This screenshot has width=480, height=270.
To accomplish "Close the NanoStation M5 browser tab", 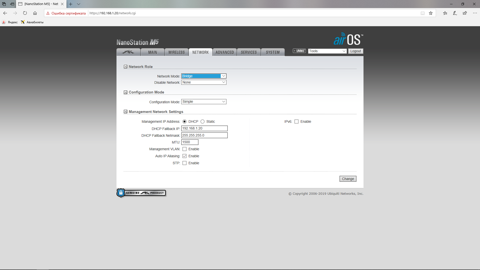I will [x=62, y=4].
